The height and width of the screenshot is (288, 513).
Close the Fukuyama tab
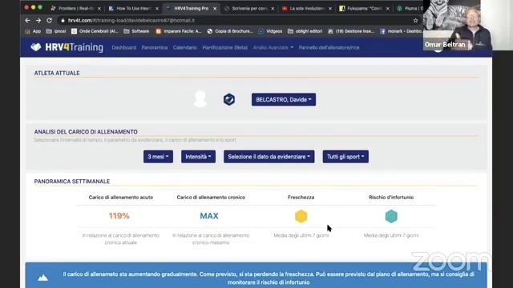(x=388, y=9)
